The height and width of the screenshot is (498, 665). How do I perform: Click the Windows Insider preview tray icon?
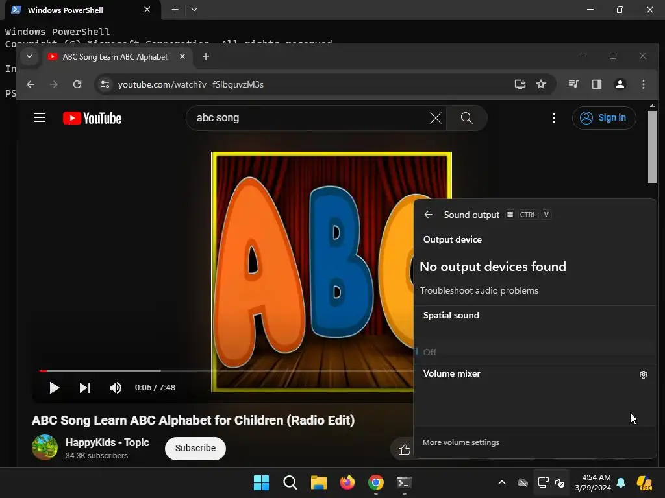pyautogui.click(x=644, y=482)
